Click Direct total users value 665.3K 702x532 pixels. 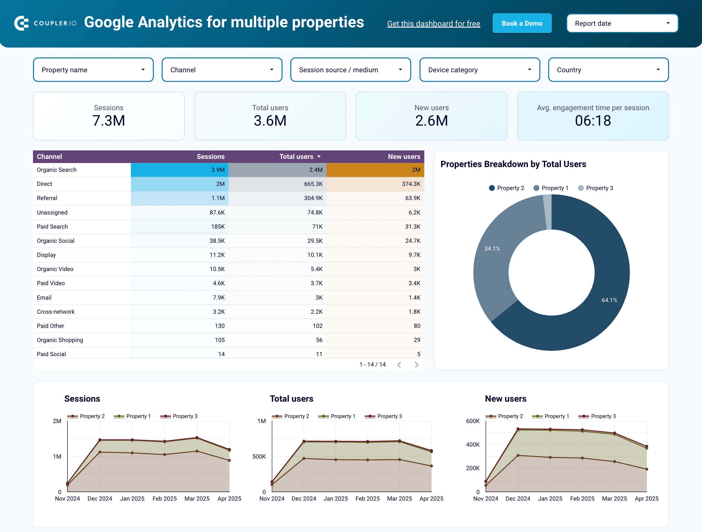(313, 184)
